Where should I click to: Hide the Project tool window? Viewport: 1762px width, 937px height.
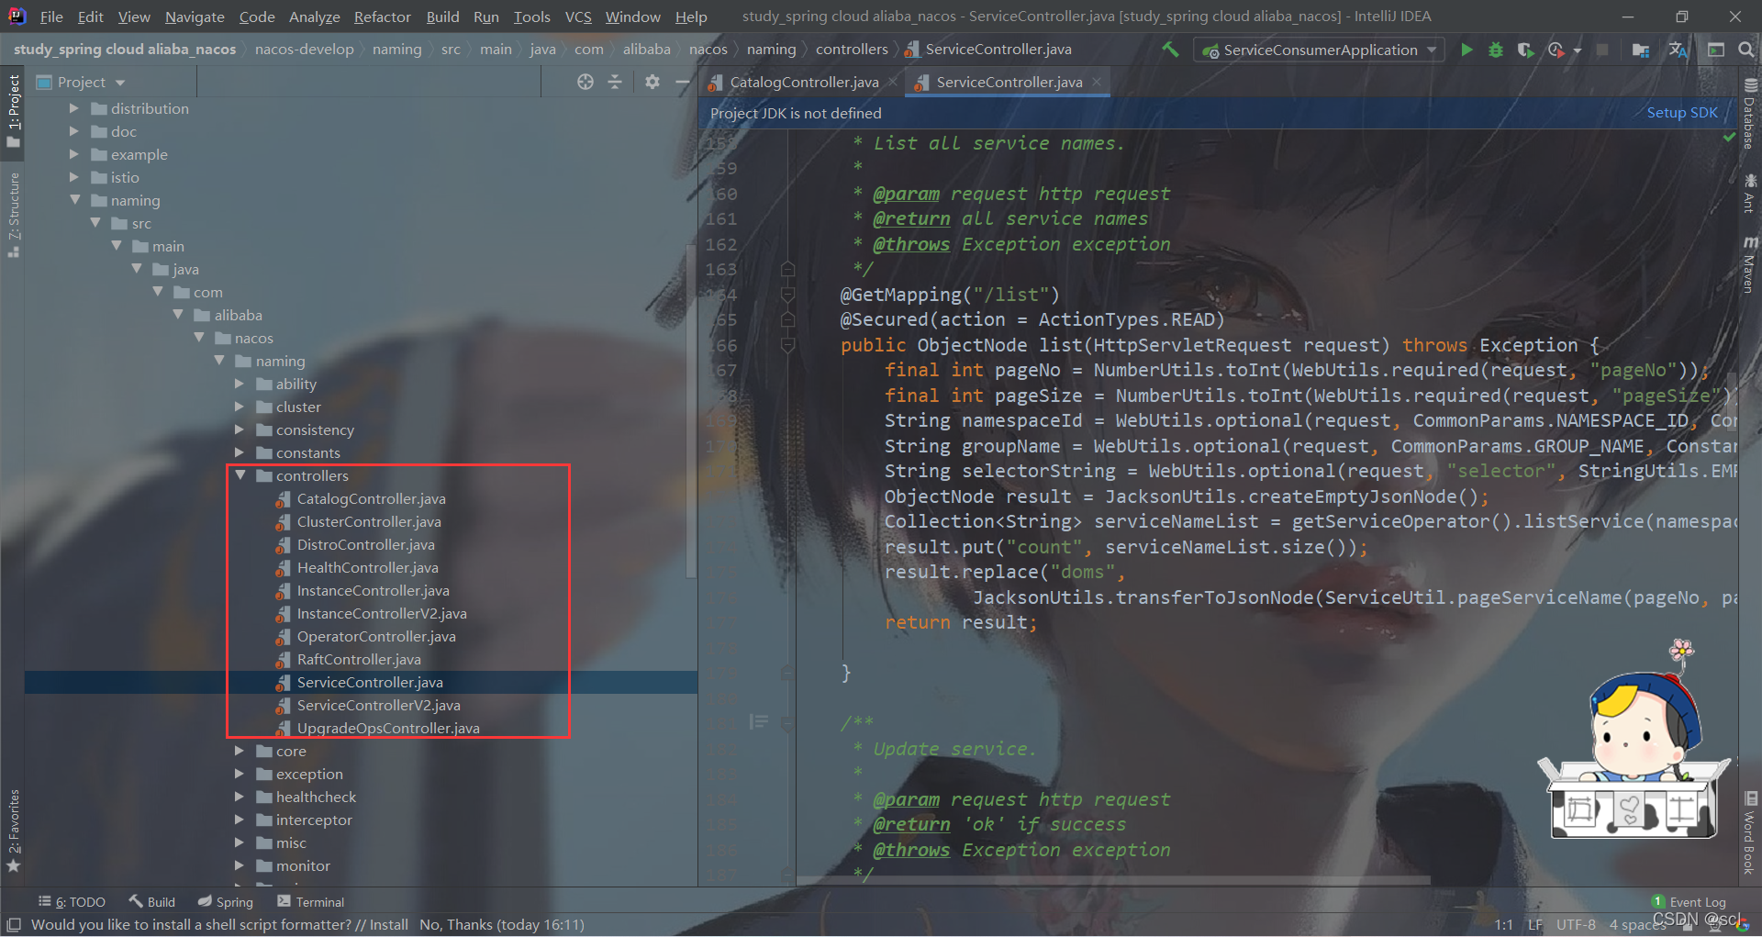[x=682, y=82]
